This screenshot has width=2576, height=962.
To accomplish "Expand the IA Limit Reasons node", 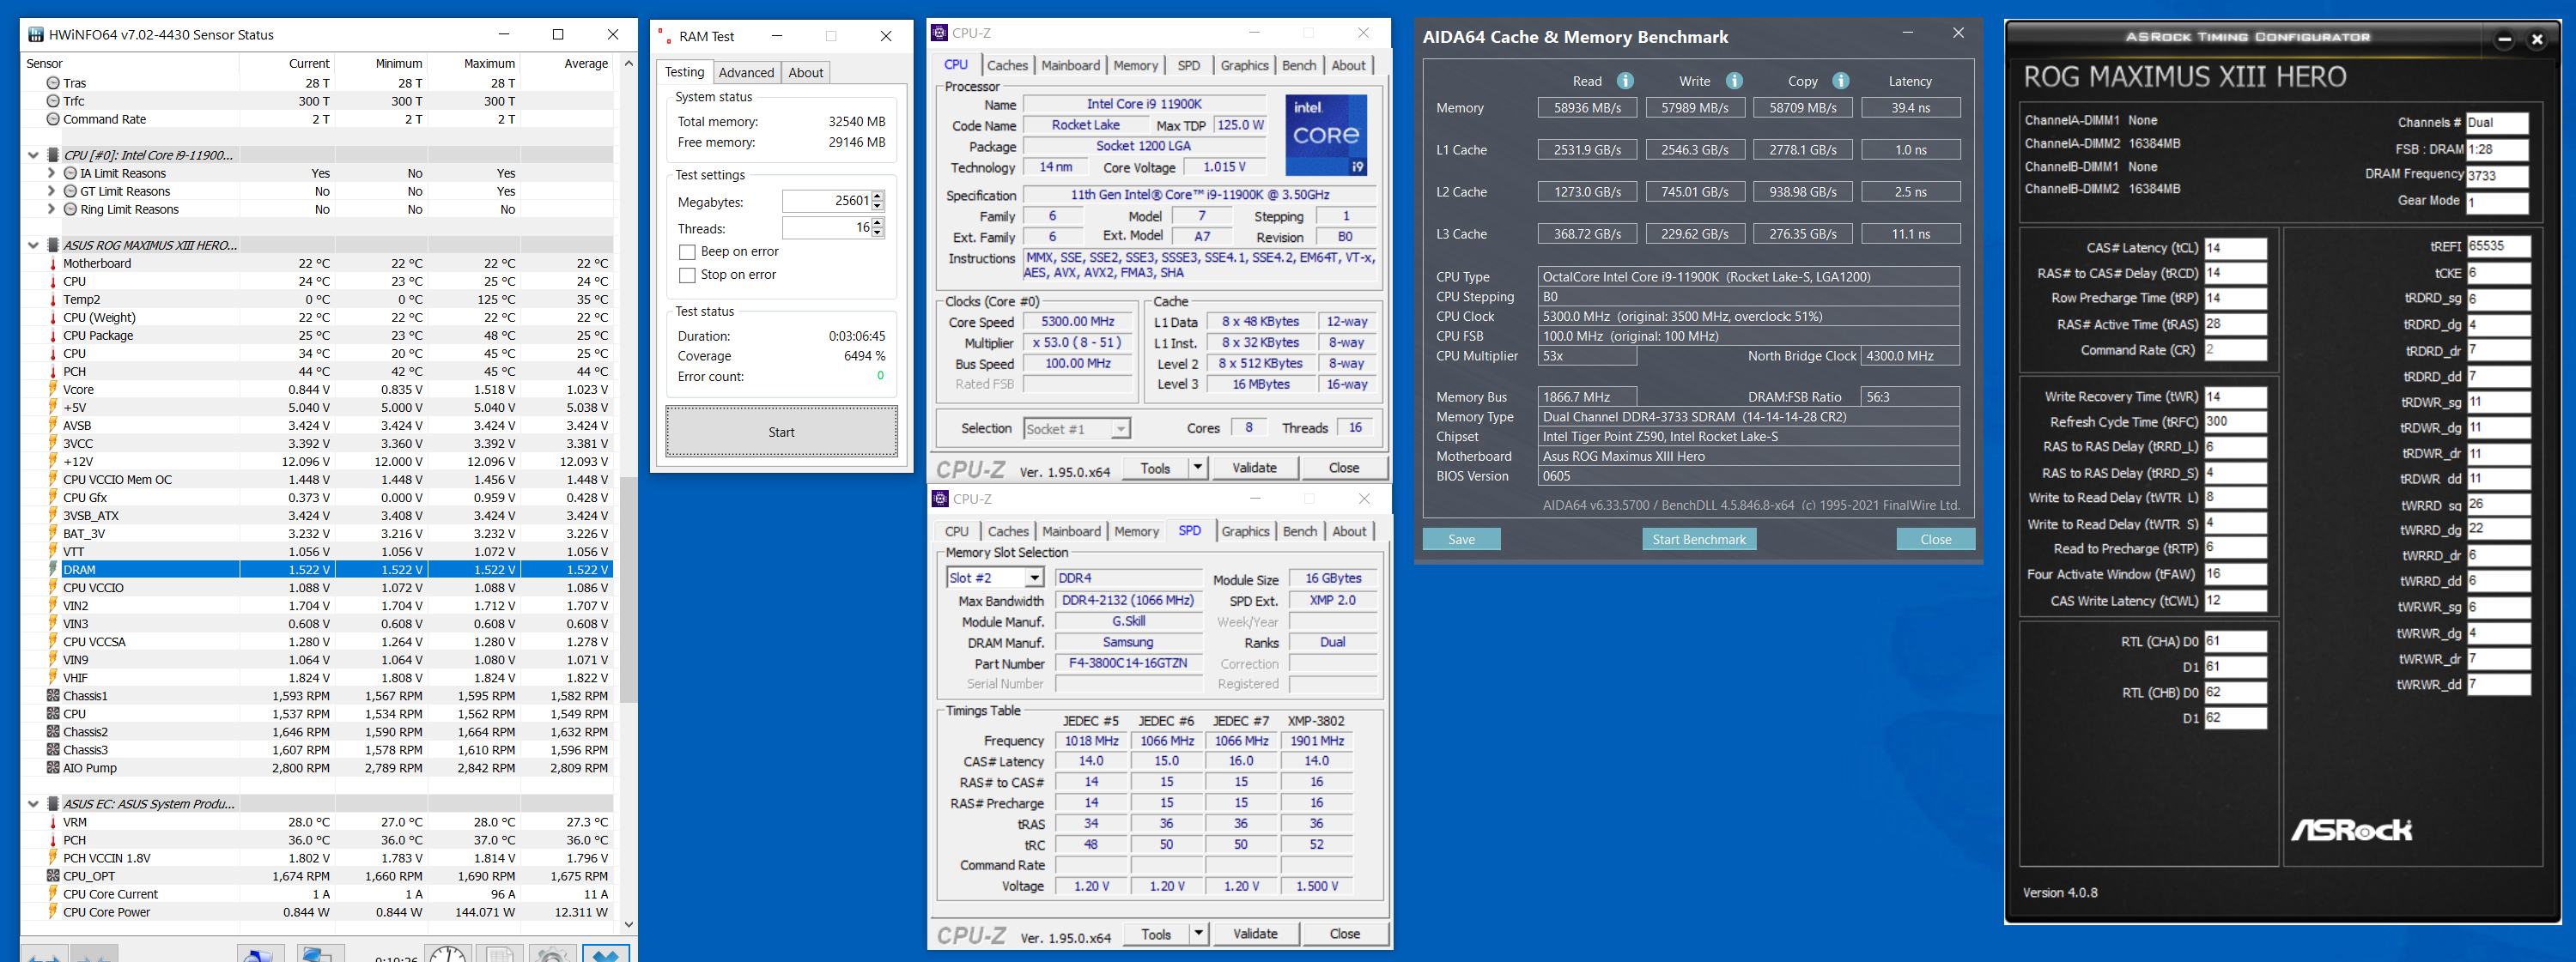I will point(51,172).
